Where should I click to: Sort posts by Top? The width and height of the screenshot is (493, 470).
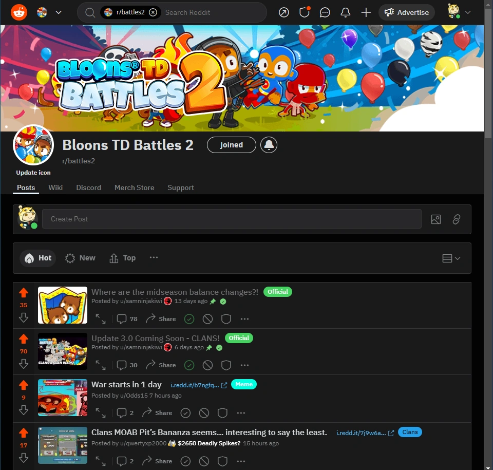[123, 258]
